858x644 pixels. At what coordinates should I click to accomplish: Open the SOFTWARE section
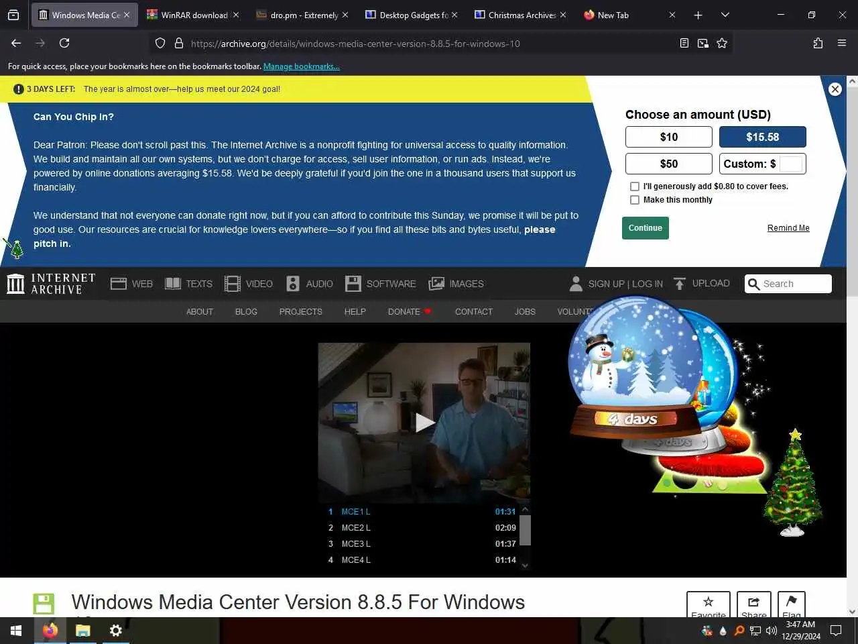click(x=381, y=284)
